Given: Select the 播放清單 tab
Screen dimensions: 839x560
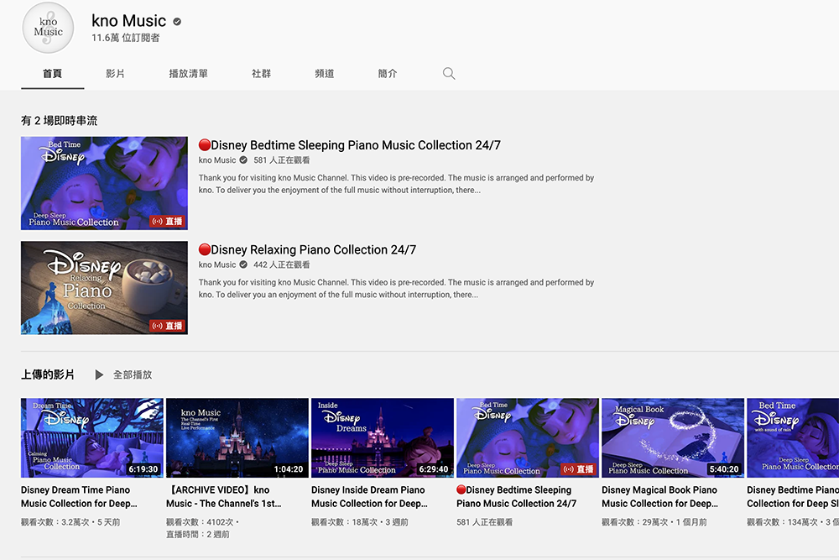Looking at the screenshot, I should (188, 73).
